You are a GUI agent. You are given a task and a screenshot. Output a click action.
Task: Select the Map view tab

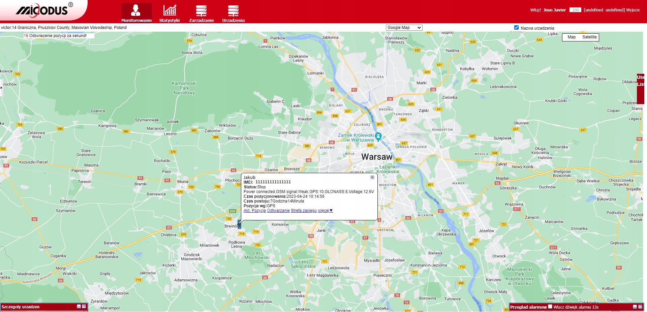[572, 37]
